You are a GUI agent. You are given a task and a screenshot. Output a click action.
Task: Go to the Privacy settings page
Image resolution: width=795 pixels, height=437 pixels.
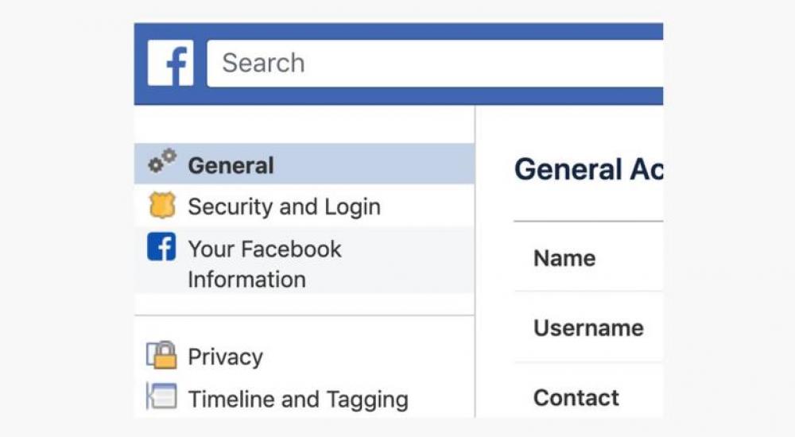225,357
